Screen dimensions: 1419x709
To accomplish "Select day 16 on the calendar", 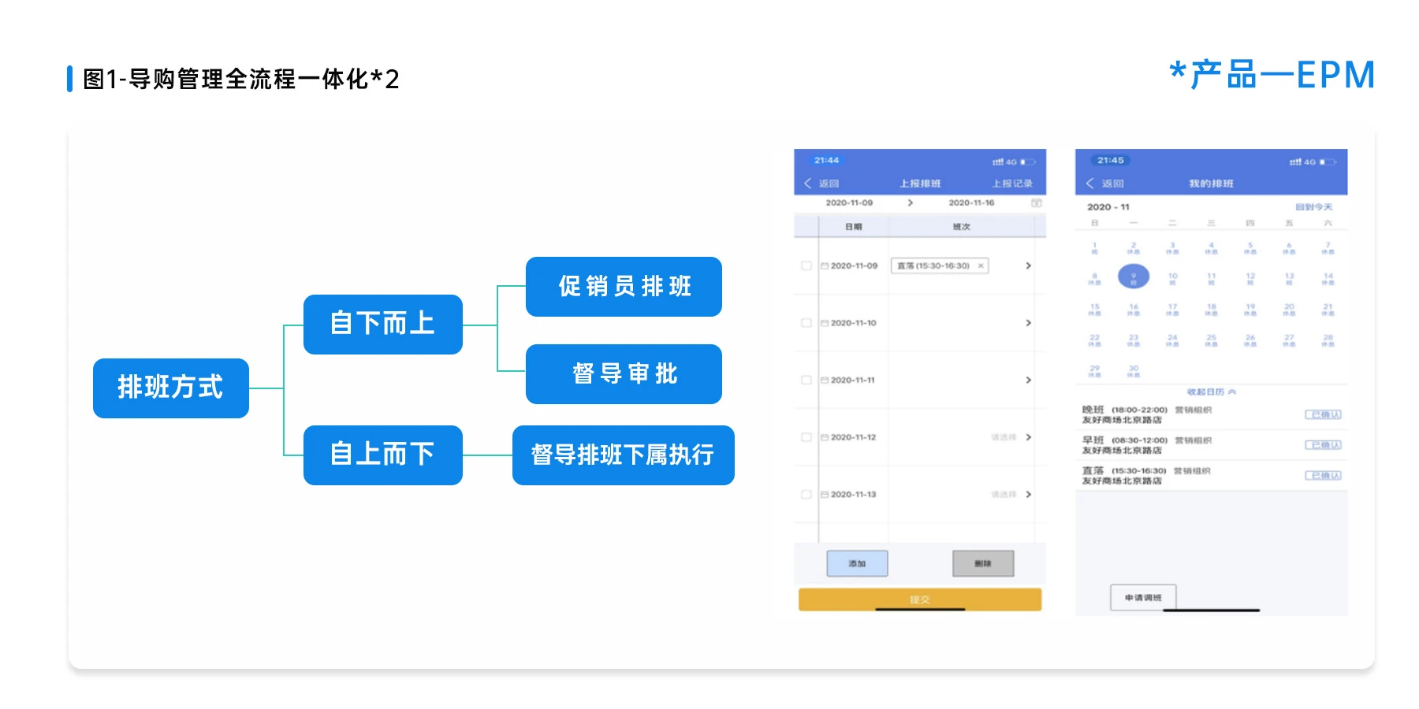I will coord(1134,309).
